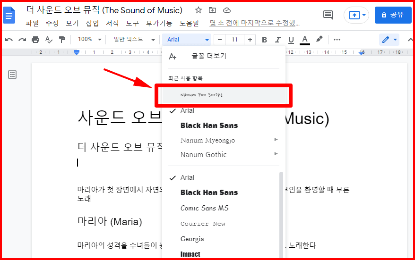415x260 pixels.
Task: Open the last edit history link
Action: click(255, 23)
